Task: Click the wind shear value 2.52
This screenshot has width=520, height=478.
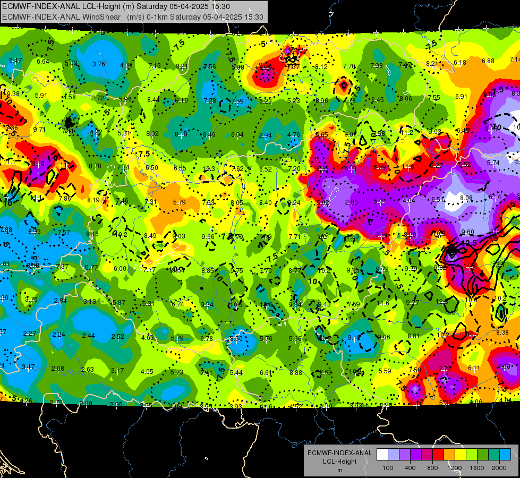Action: click(x=118, y=337)
